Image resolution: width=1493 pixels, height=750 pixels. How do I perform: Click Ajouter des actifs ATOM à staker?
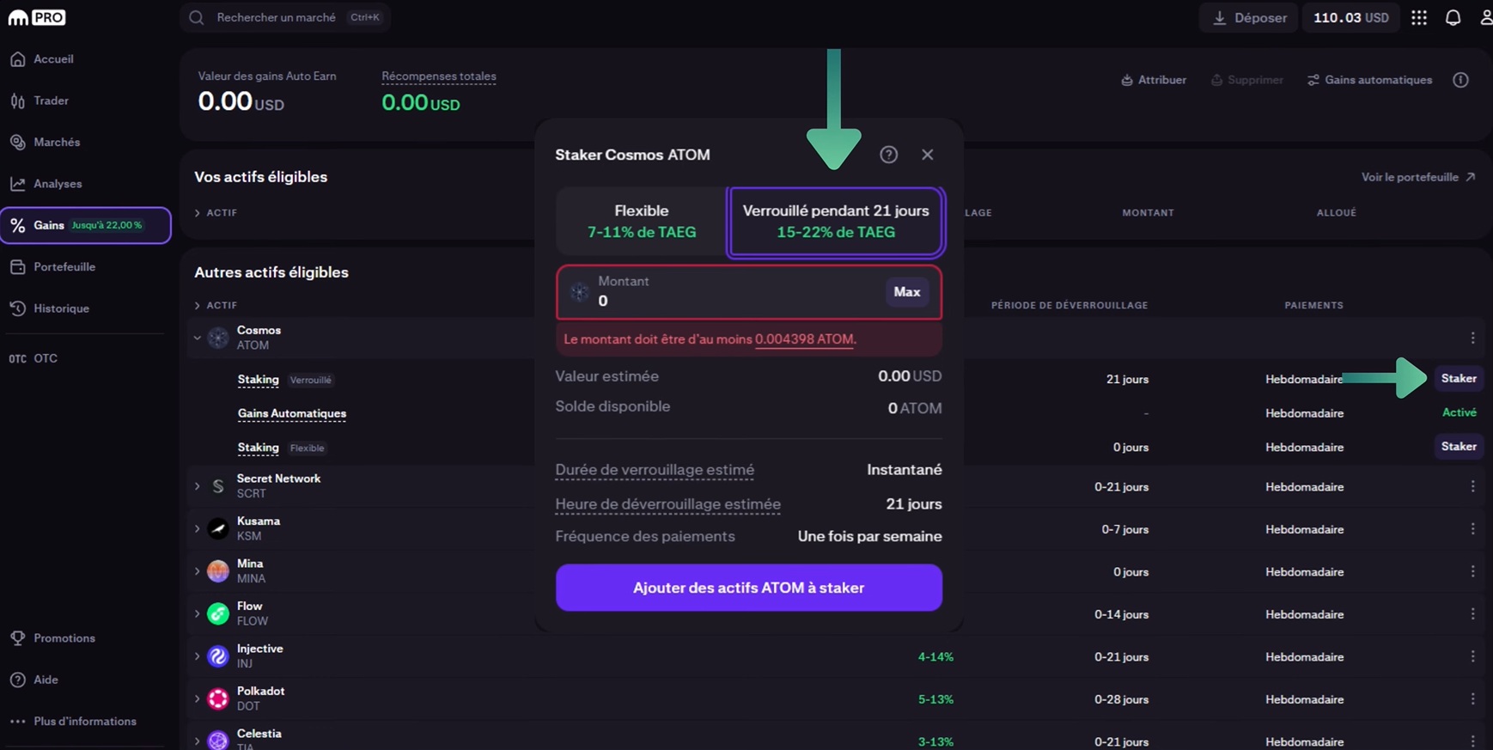coord(748,588)
